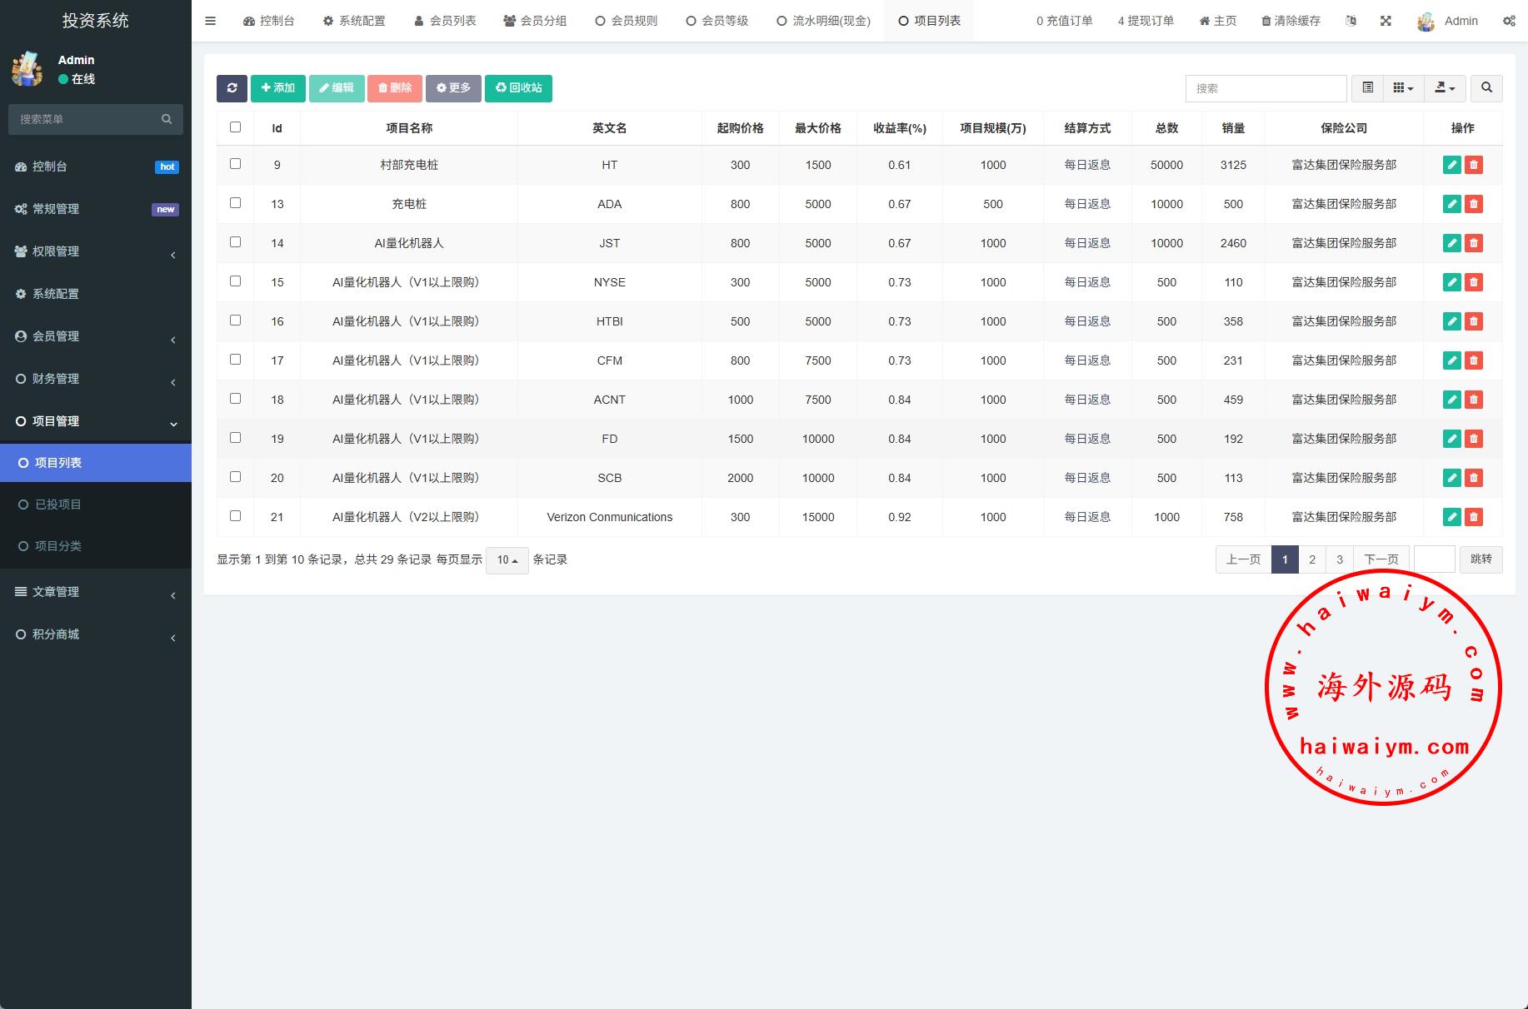1528x1009 pixels.
Task: Tick the checkbox for project Id 14
Action: pos(235,242)
